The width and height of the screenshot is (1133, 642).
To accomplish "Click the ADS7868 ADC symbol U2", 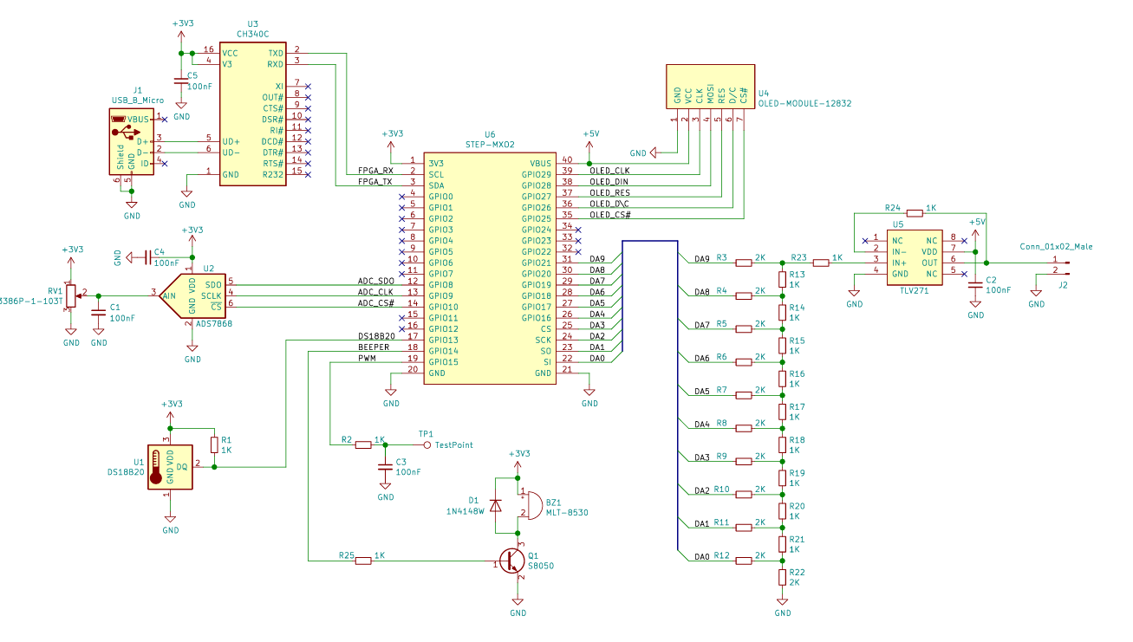I will pos(192,295).
